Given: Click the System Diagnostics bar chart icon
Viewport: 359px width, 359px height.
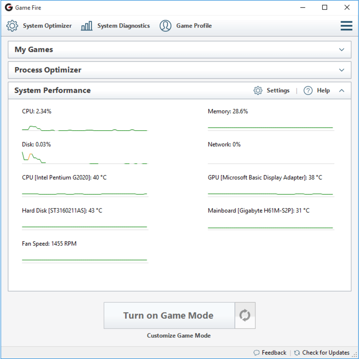Looking at the screenshot, I should click(x=86, y=26).
